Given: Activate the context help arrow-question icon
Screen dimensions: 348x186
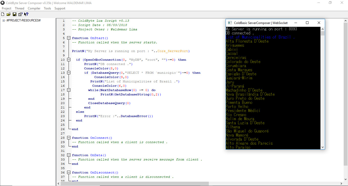Looking at the screenshot, I should coord(26,14).
